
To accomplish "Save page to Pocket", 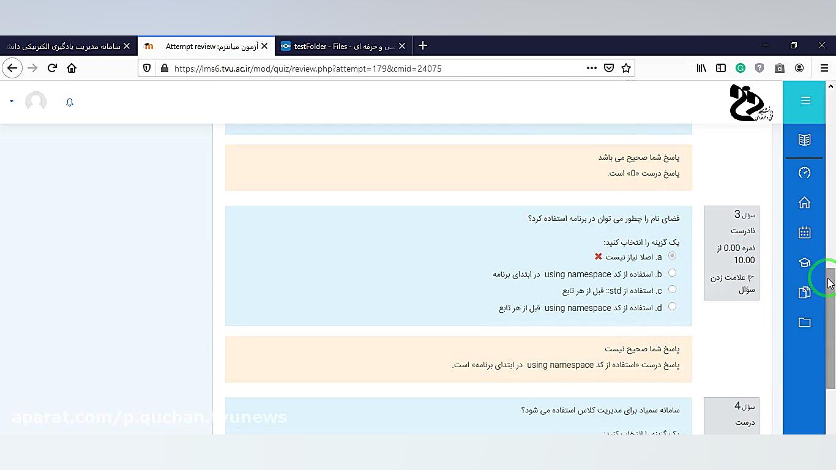I will 609,68.
